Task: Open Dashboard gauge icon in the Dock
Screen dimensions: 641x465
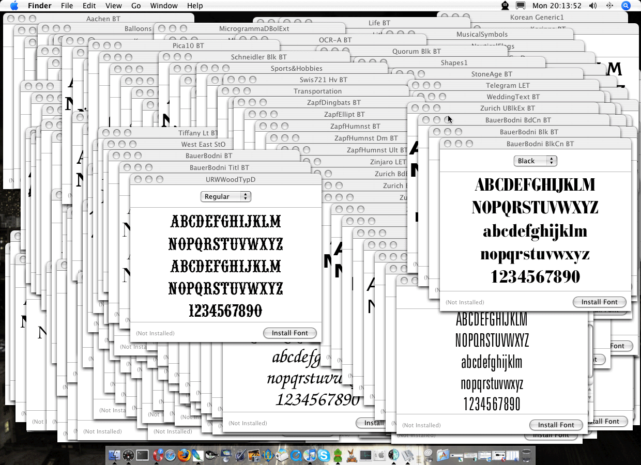Action: (128, 456)
